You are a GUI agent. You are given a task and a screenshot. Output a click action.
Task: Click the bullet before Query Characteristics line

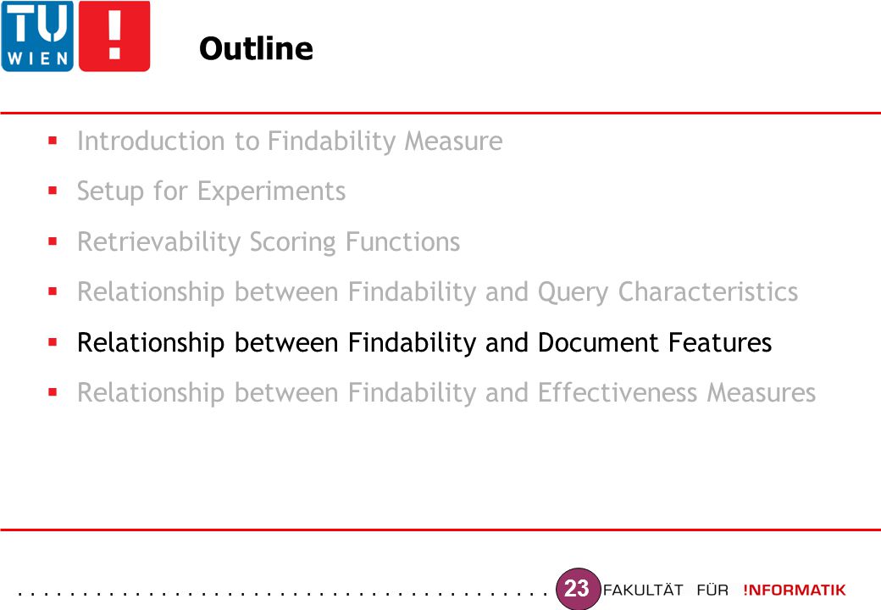click(53, 291)
